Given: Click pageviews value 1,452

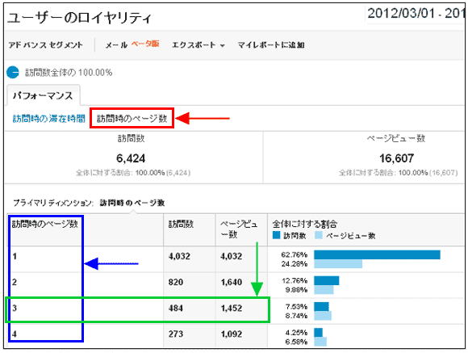Looking at the screenshot, I should (232, 308).
